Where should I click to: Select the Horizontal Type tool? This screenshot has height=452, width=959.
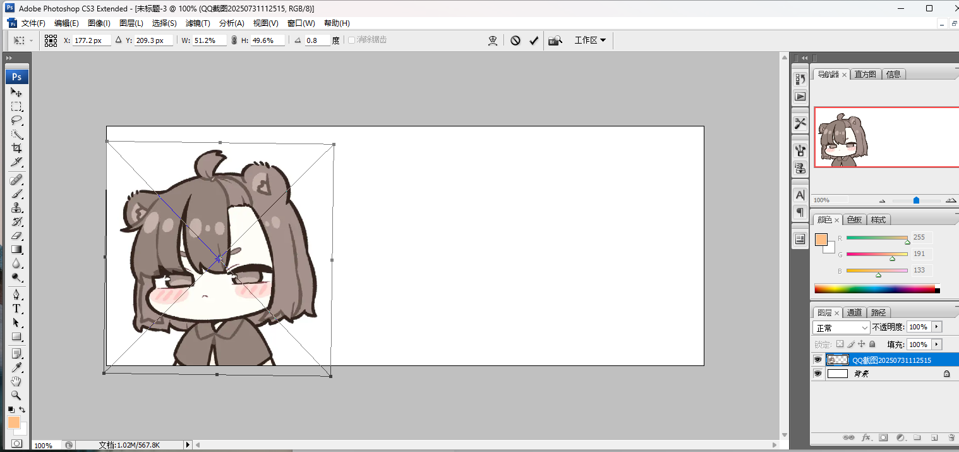click(17, 308)
